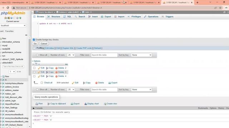Click the SQL query editor text area
Screen dimensions: 229x128
click(x=133, y=30)
